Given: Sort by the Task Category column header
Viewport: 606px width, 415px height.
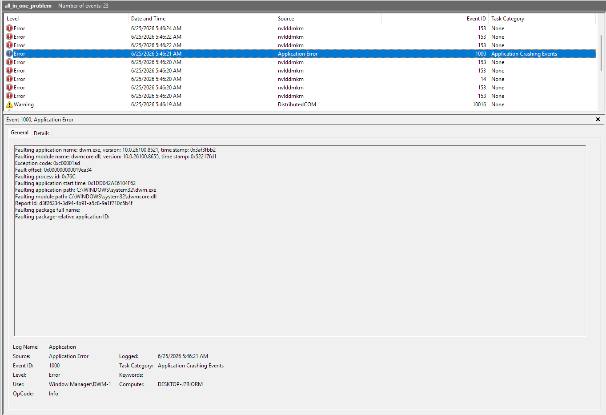Looking at the screenshot, I should click(x=542, y=19).
